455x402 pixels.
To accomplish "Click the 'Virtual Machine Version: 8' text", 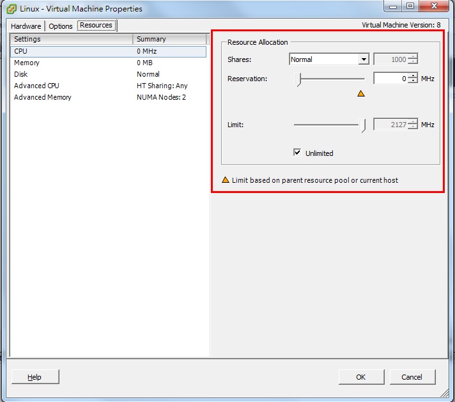I will point(401,26).
